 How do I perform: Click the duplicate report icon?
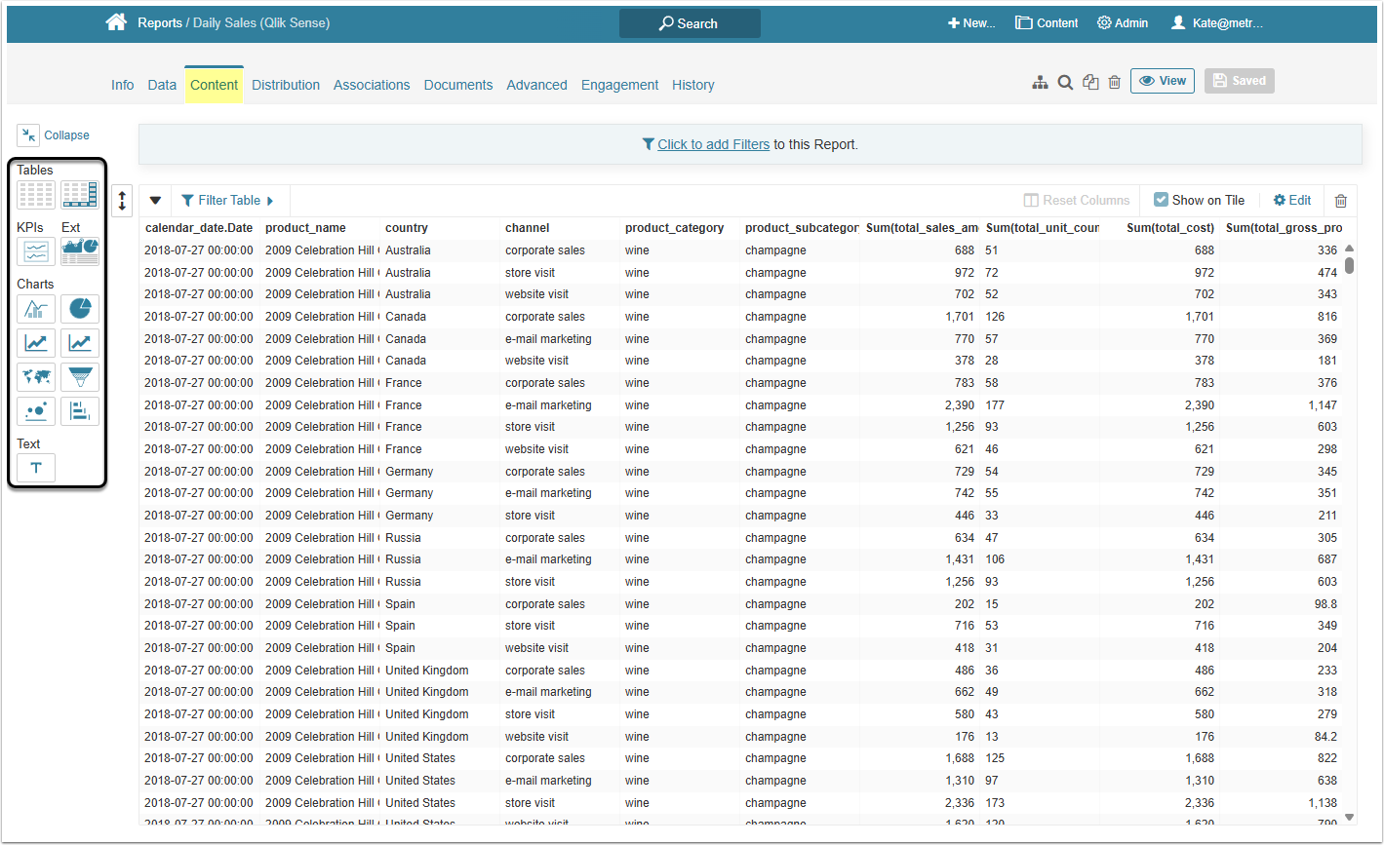pos(1090,83)
